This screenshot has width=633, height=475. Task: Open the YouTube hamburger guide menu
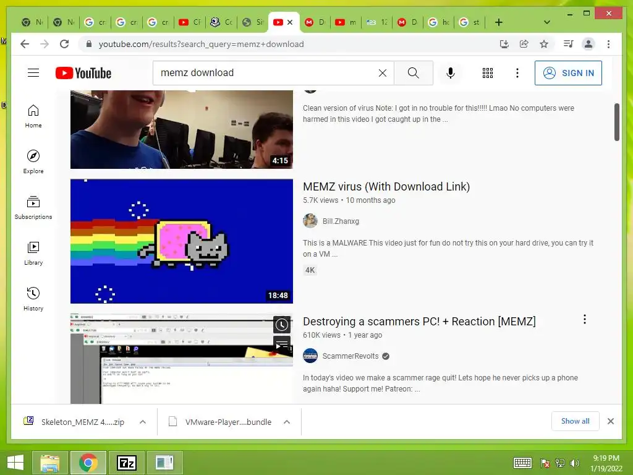pyautogui.click(x=33, y=73)
